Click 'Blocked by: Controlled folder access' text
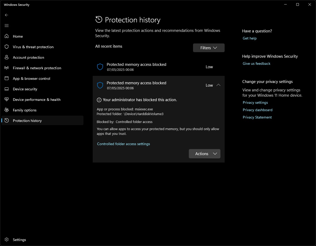316x246 pixels. [125, 122]
